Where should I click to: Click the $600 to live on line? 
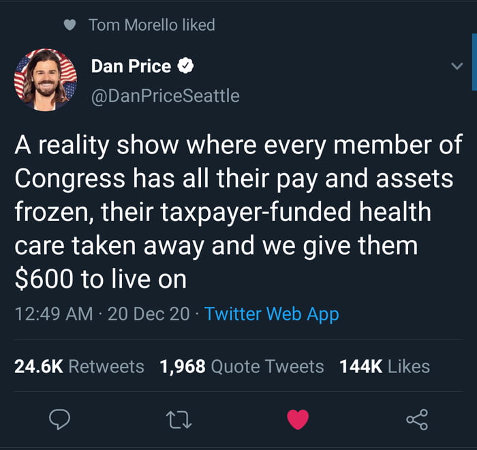point(100,279)
